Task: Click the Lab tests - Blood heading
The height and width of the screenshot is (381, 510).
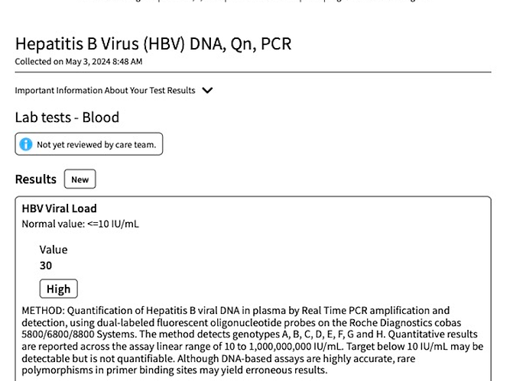Action: [x=67, y=118]
